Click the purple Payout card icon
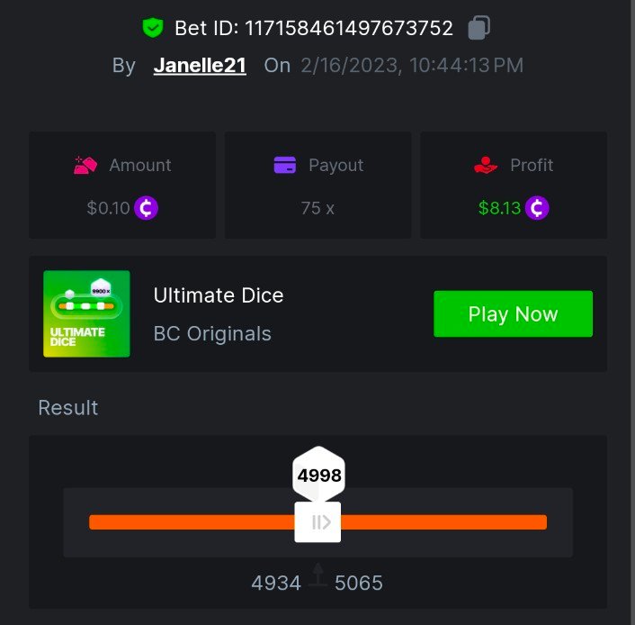Screen dimensions: 635x625 tap(284, 166)
